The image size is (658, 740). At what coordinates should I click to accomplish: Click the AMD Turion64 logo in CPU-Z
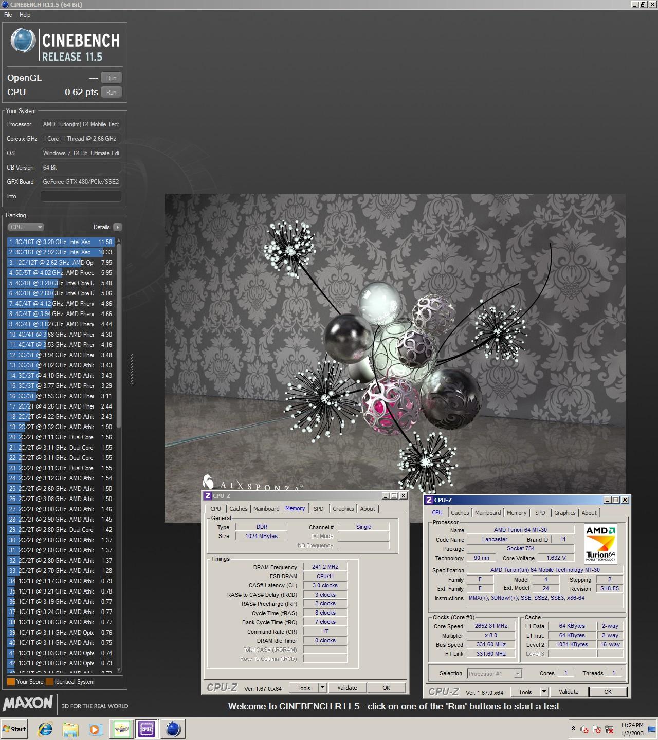pyautogui.click(x=601, y=544)
